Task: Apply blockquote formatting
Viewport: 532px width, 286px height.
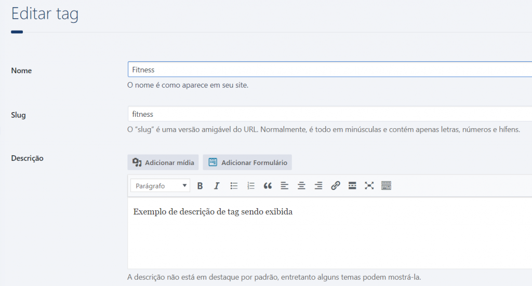Action: click(x=268, y=186)
